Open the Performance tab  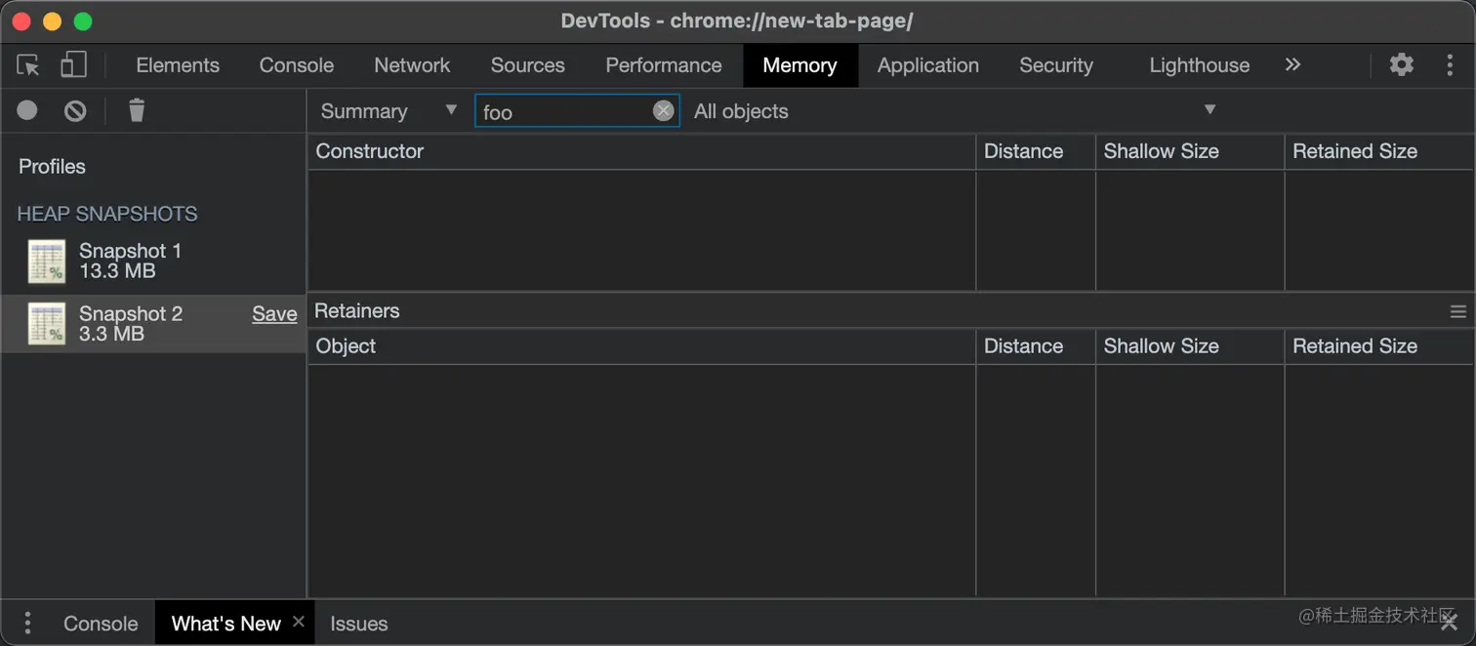[663, 65]
